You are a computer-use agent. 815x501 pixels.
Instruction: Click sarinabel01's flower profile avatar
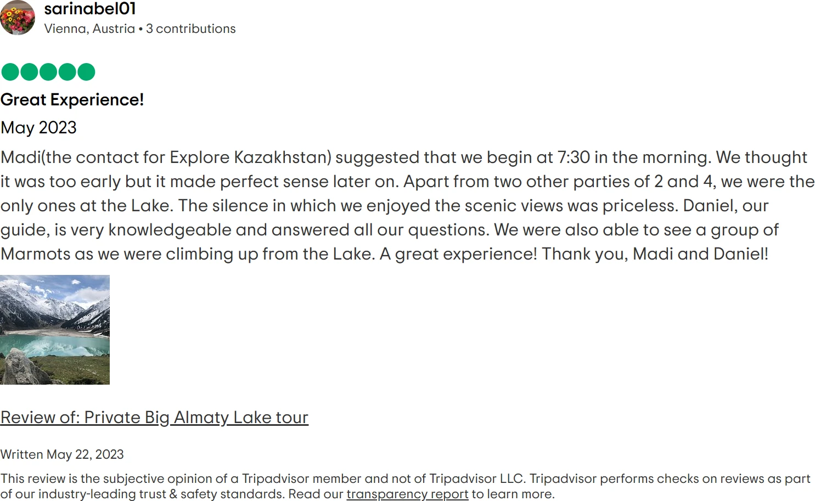point(18,18)
